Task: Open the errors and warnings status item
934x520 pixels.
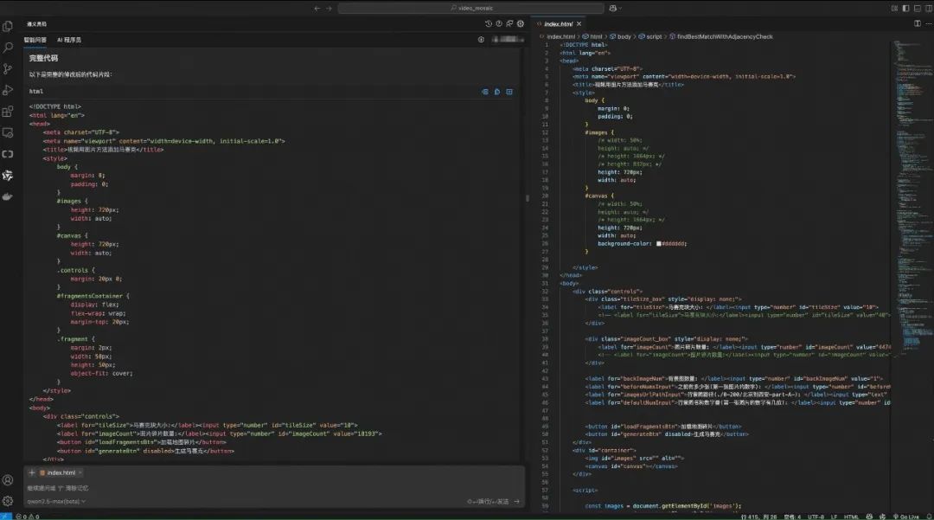Action: tap(28, 517)
